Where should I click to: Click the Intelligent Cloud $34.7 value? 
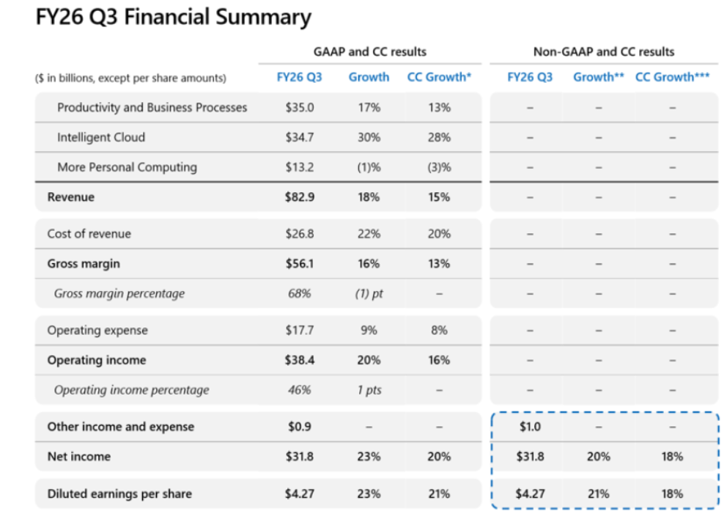point(300,137)
